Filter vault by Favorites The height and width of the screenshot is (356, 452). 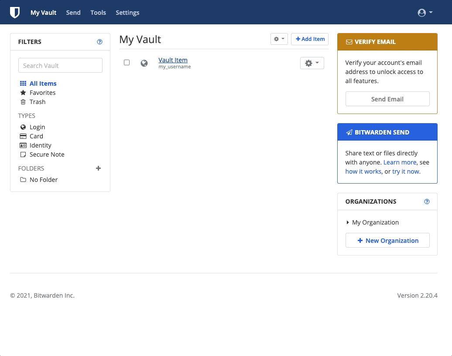pyautogui.click(x=42, y=93)
